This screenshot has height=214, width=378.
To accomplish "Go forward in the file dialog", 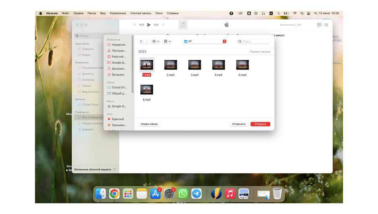I will pyautogui.click(x=146, y=41).
